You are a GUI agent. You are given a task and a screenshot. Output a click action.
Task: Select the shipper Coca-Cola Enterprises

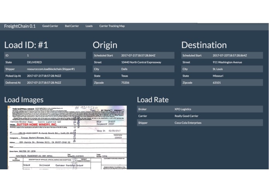pyautogui.click(x=188, y=123)
